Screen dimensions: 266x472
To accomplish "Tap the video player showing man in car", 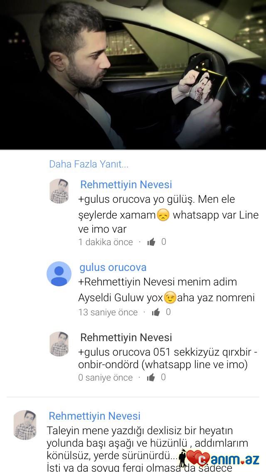I will tap(133, 74).
